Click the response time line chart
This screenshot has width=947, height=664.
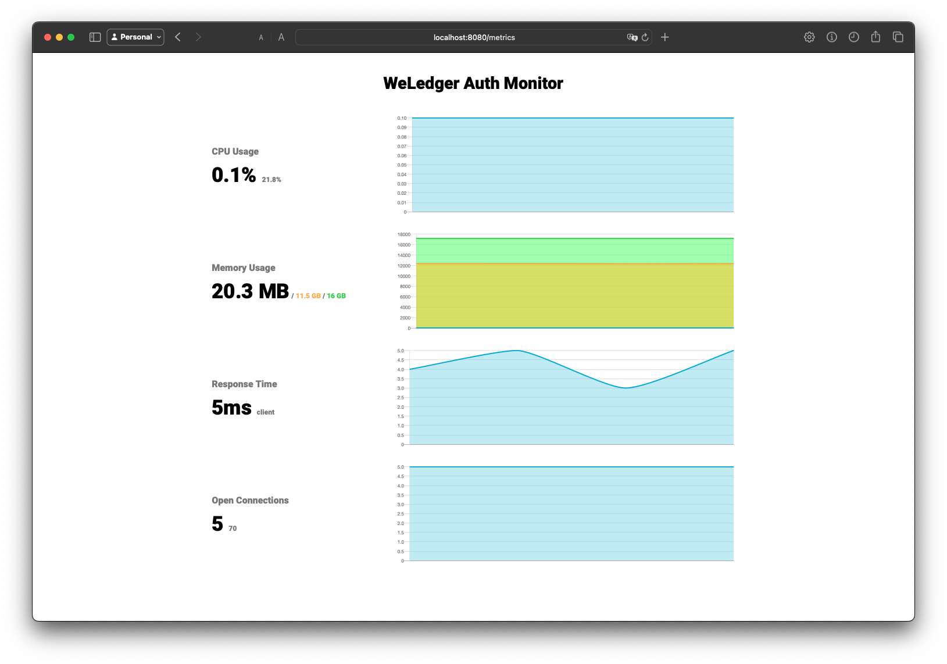coord(564,398)
